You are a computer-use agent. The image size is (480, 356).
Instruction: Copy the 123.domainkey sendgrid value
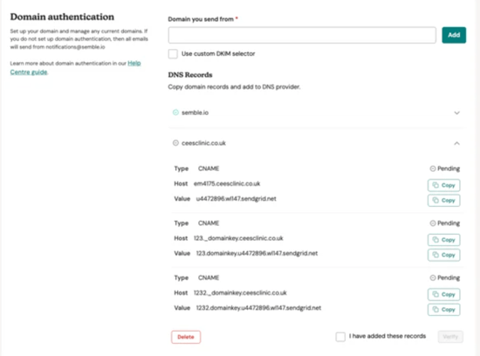click(x=443, y=255)
